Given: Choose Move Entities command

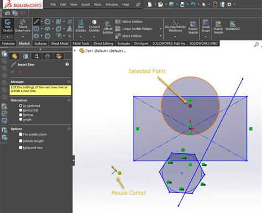Looking at the screenshot, I should [x=128, y=36].
